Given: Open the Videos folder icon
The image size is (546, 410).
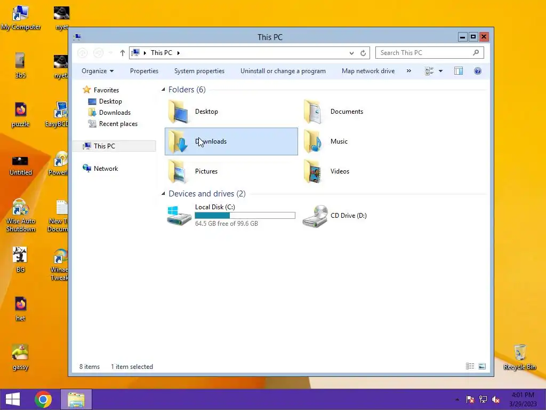Looking at the screenshot, I should tap(312, 171).
